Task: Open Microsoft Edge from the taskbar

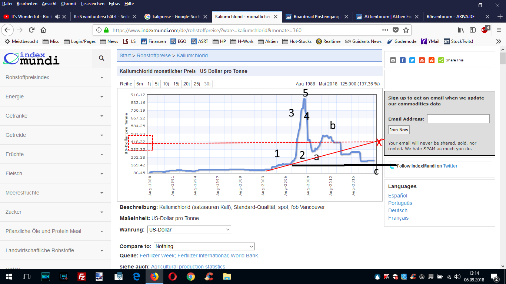Action: click(x=136, y=277)
